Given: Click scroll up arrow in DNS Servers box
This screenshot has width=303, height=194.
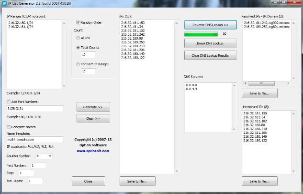Looking at the screenshot, I should click(234, 85).
